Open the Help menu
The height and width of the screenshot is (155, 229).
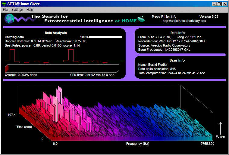point(30,10)
